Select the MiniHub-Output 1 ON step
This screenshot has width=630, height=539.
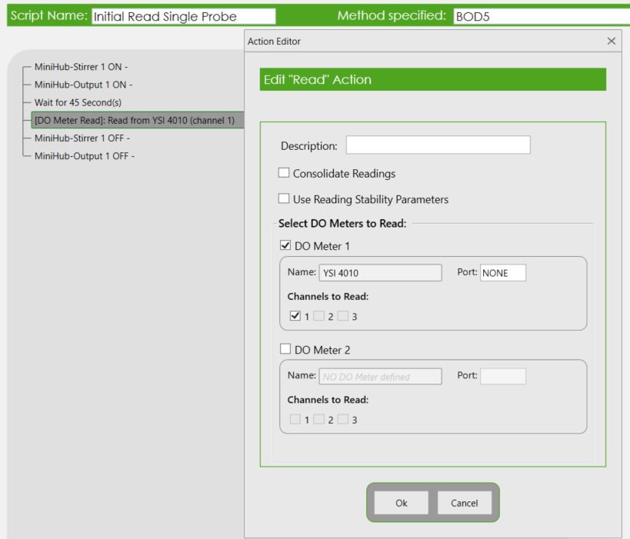[83, 85]
